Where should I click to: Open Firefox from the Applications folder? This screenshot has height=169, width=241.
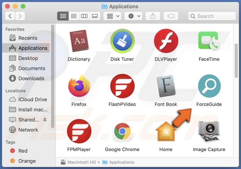[x=79, y=86]
